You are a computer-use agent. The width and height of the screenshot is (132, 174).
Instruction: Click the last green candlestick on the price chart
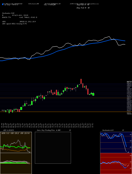click(x=93, y=94)
